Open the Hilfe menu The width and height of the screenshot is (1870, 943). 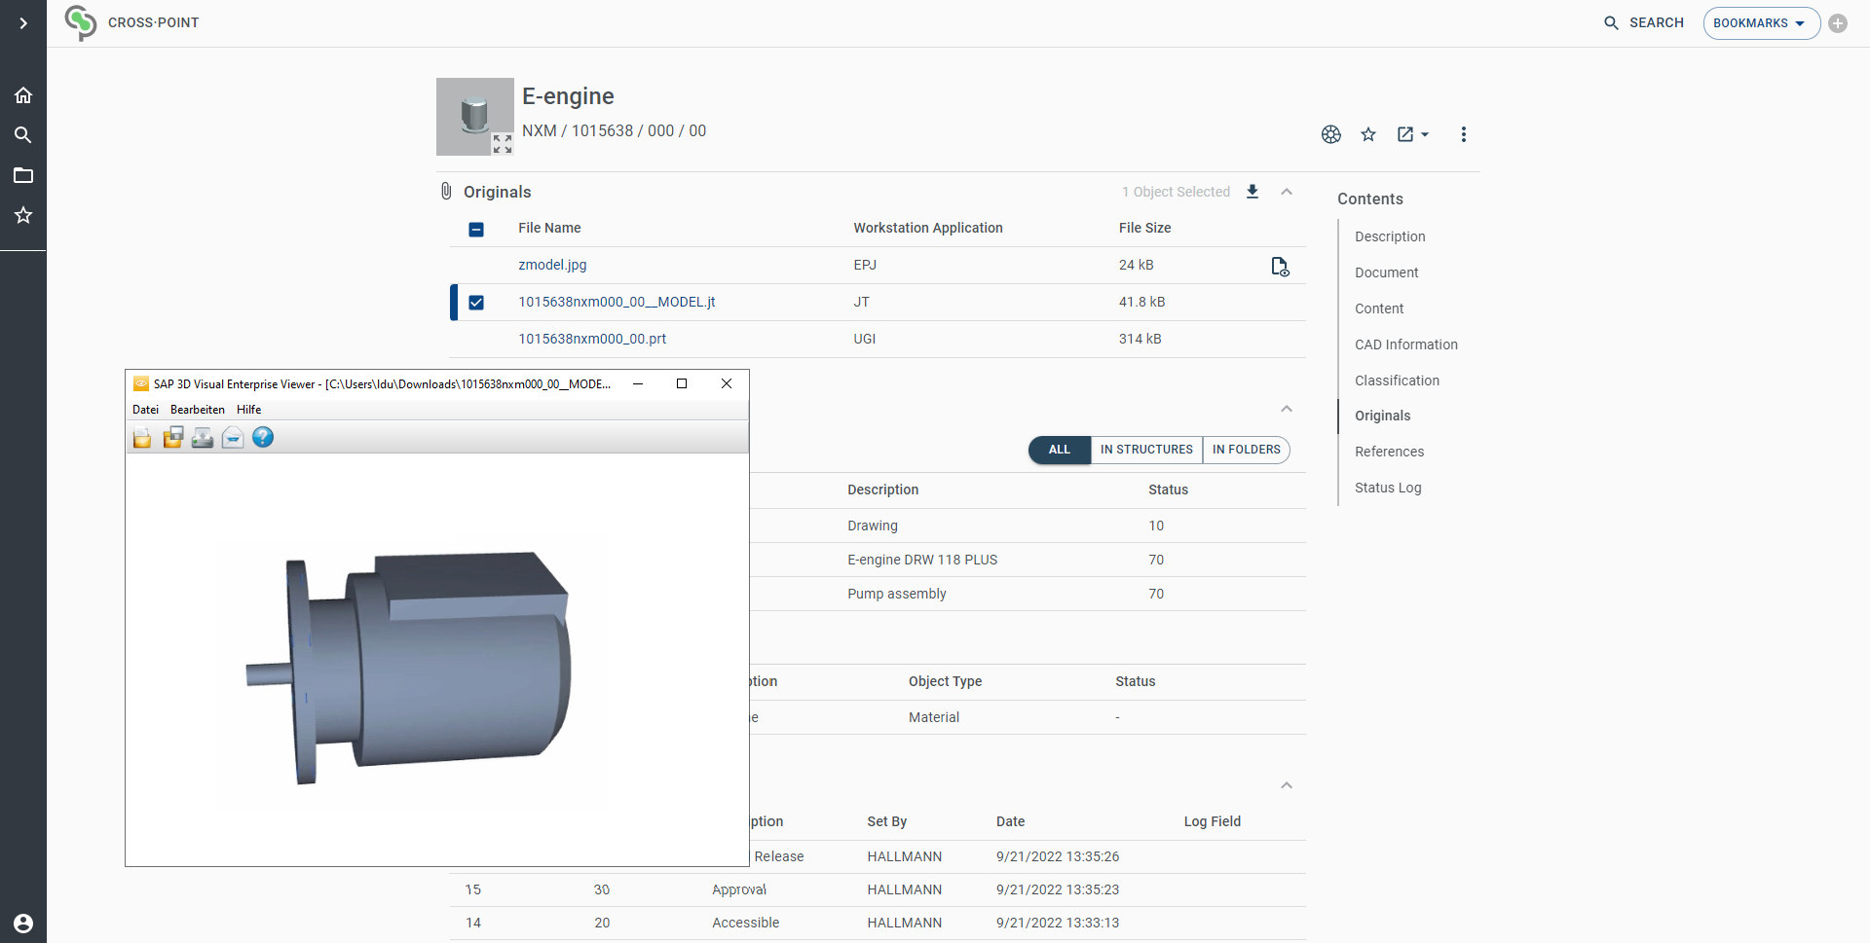tap(249, 410)
